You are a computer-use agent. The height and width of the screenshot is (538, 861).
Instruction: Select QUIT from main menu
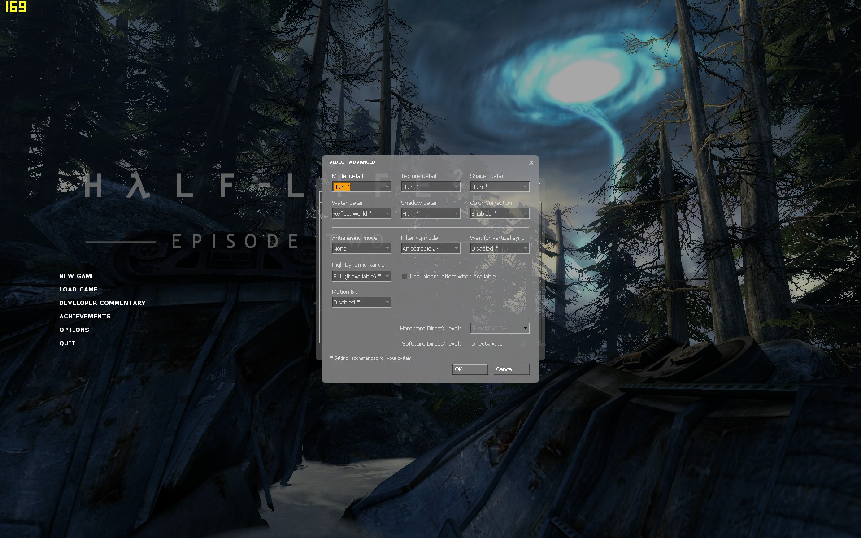(x=67, y=343)
